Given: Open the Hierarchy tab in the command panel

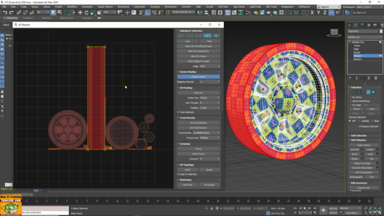Looking at the screenshot, I should 362,25.
